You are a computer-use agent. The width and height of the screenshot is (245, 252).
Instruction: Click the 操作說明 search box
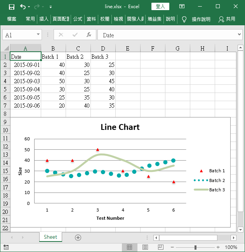point(201,19)
